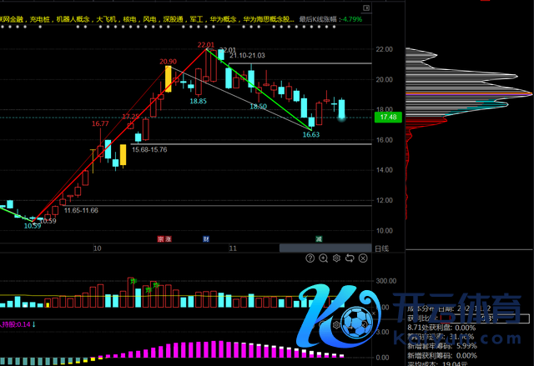The width and height of the screenshot is (534, 366).
Task: Open the 日线 period selector
Action: (x=380, y=248)
